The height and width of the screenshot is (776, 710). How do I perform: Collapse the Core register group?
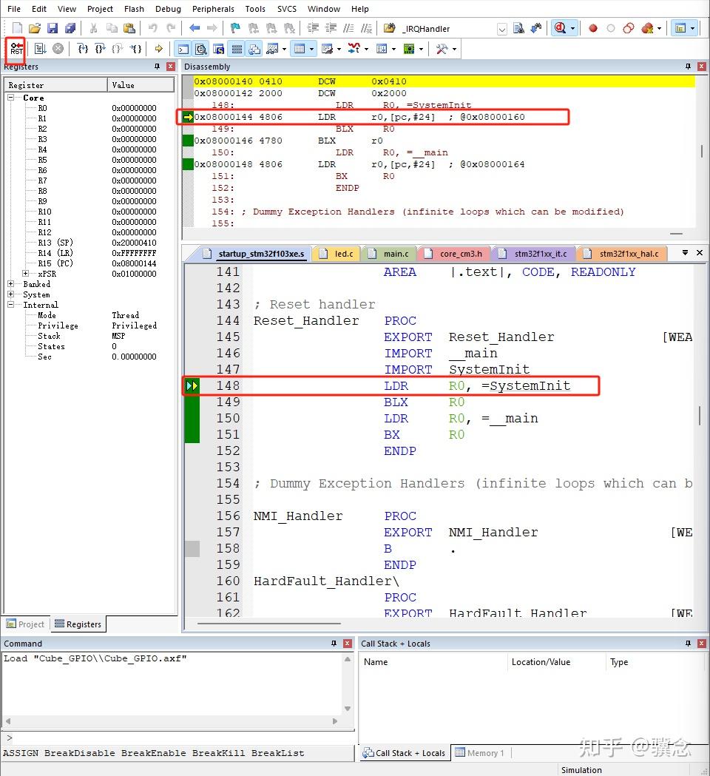[11, 98]
